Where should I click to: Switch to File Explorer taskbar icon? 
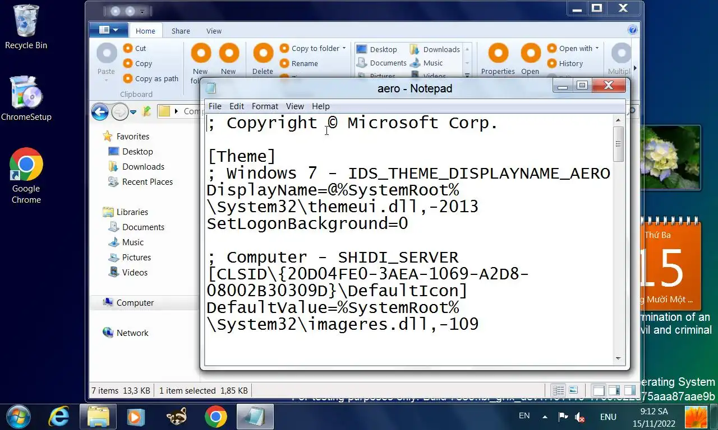click(x=98, y=417)
